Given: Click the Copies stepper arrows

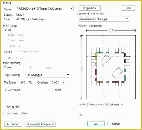Looking at the screenshot, I should click(x=31, y=67).
